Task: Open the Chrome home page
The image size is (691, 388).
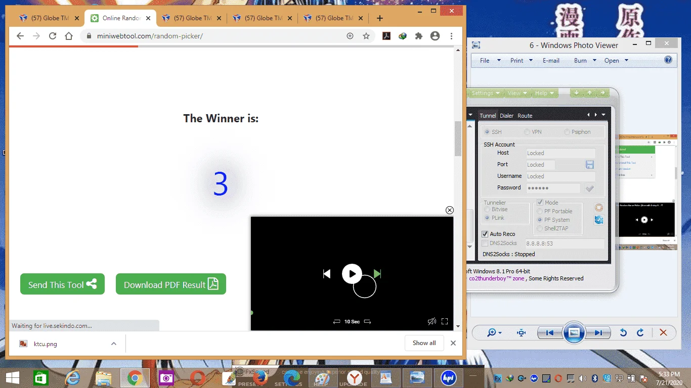Action: point(69,36)
